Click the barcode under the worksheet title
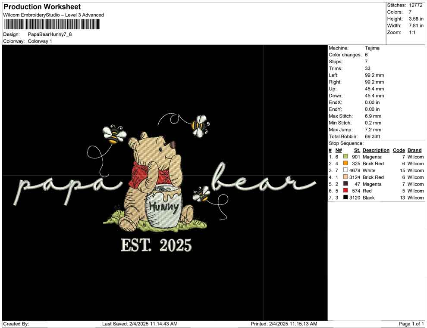Screen dimensions: 427x328 tap(52, 25)
